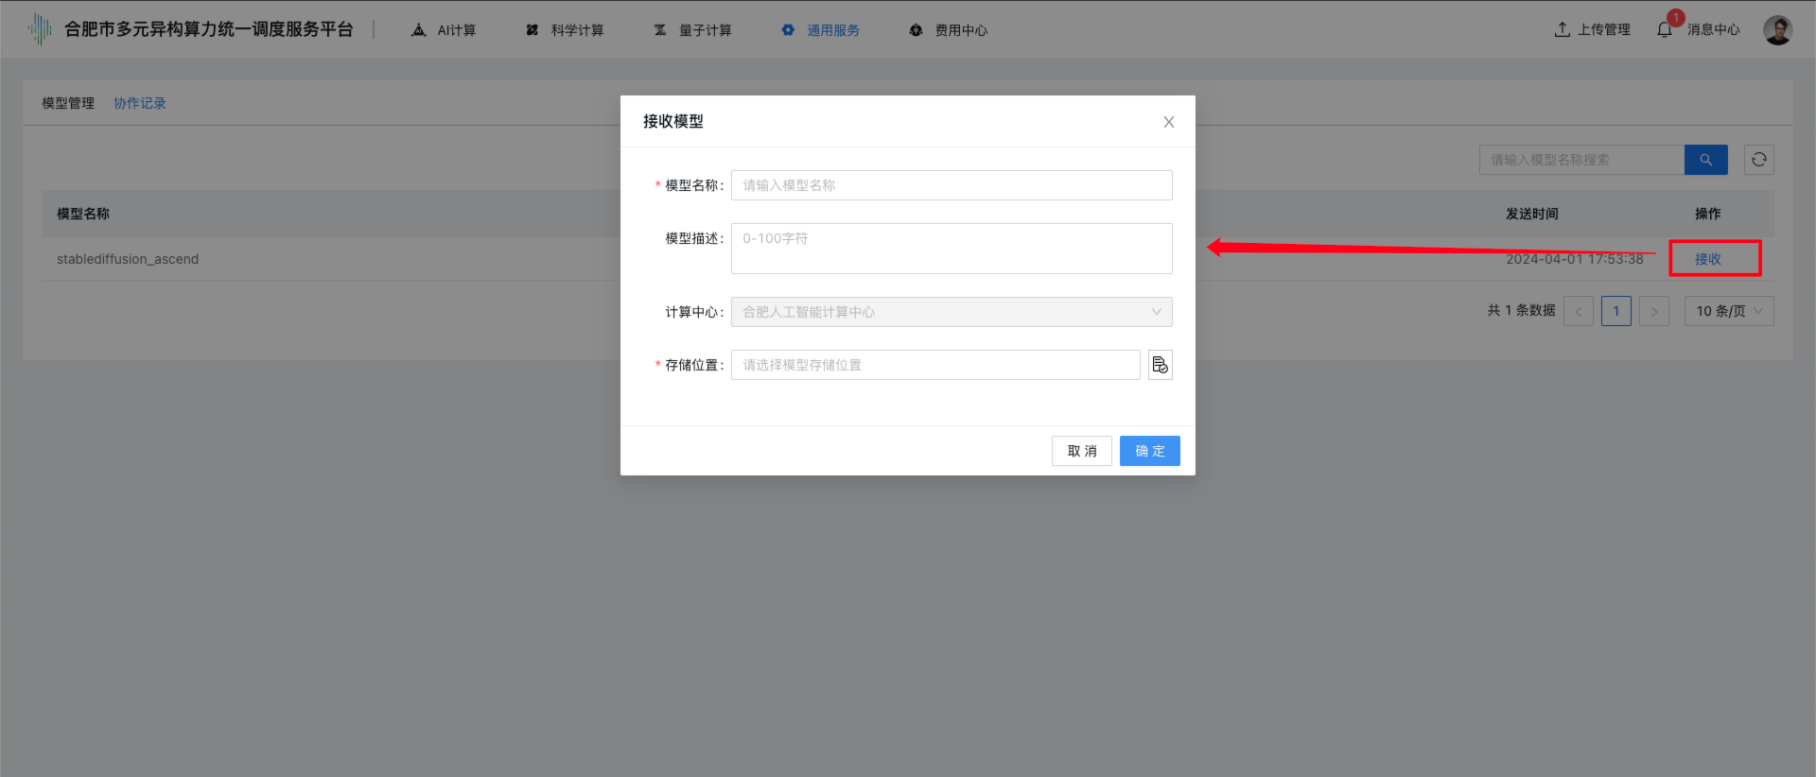The image size is (1816, 777).
Task: Click the upload management icon
Action: click(1563, 30)
